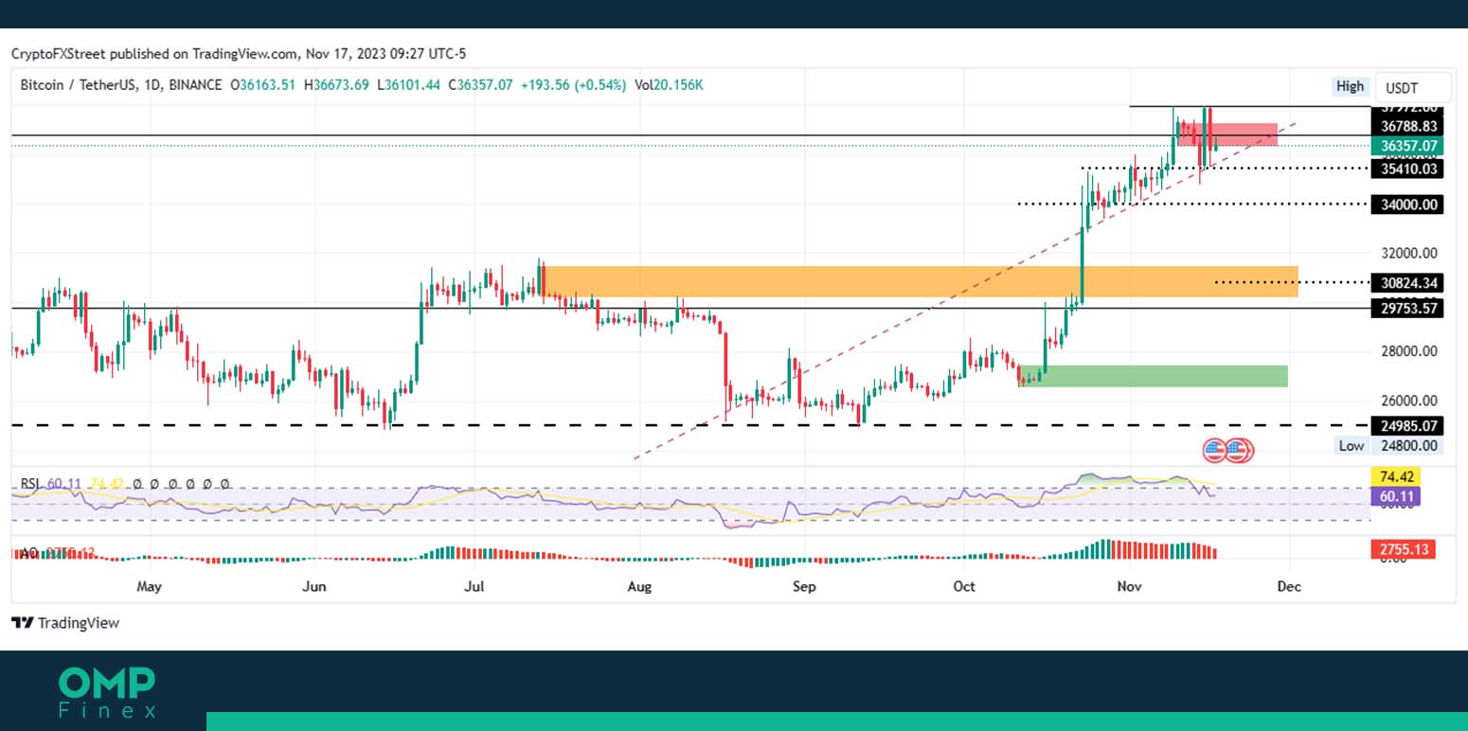This screenshot has height=731, width=1468.
Task: Click the Low label near 24800.00
Action: point(1351,446)
